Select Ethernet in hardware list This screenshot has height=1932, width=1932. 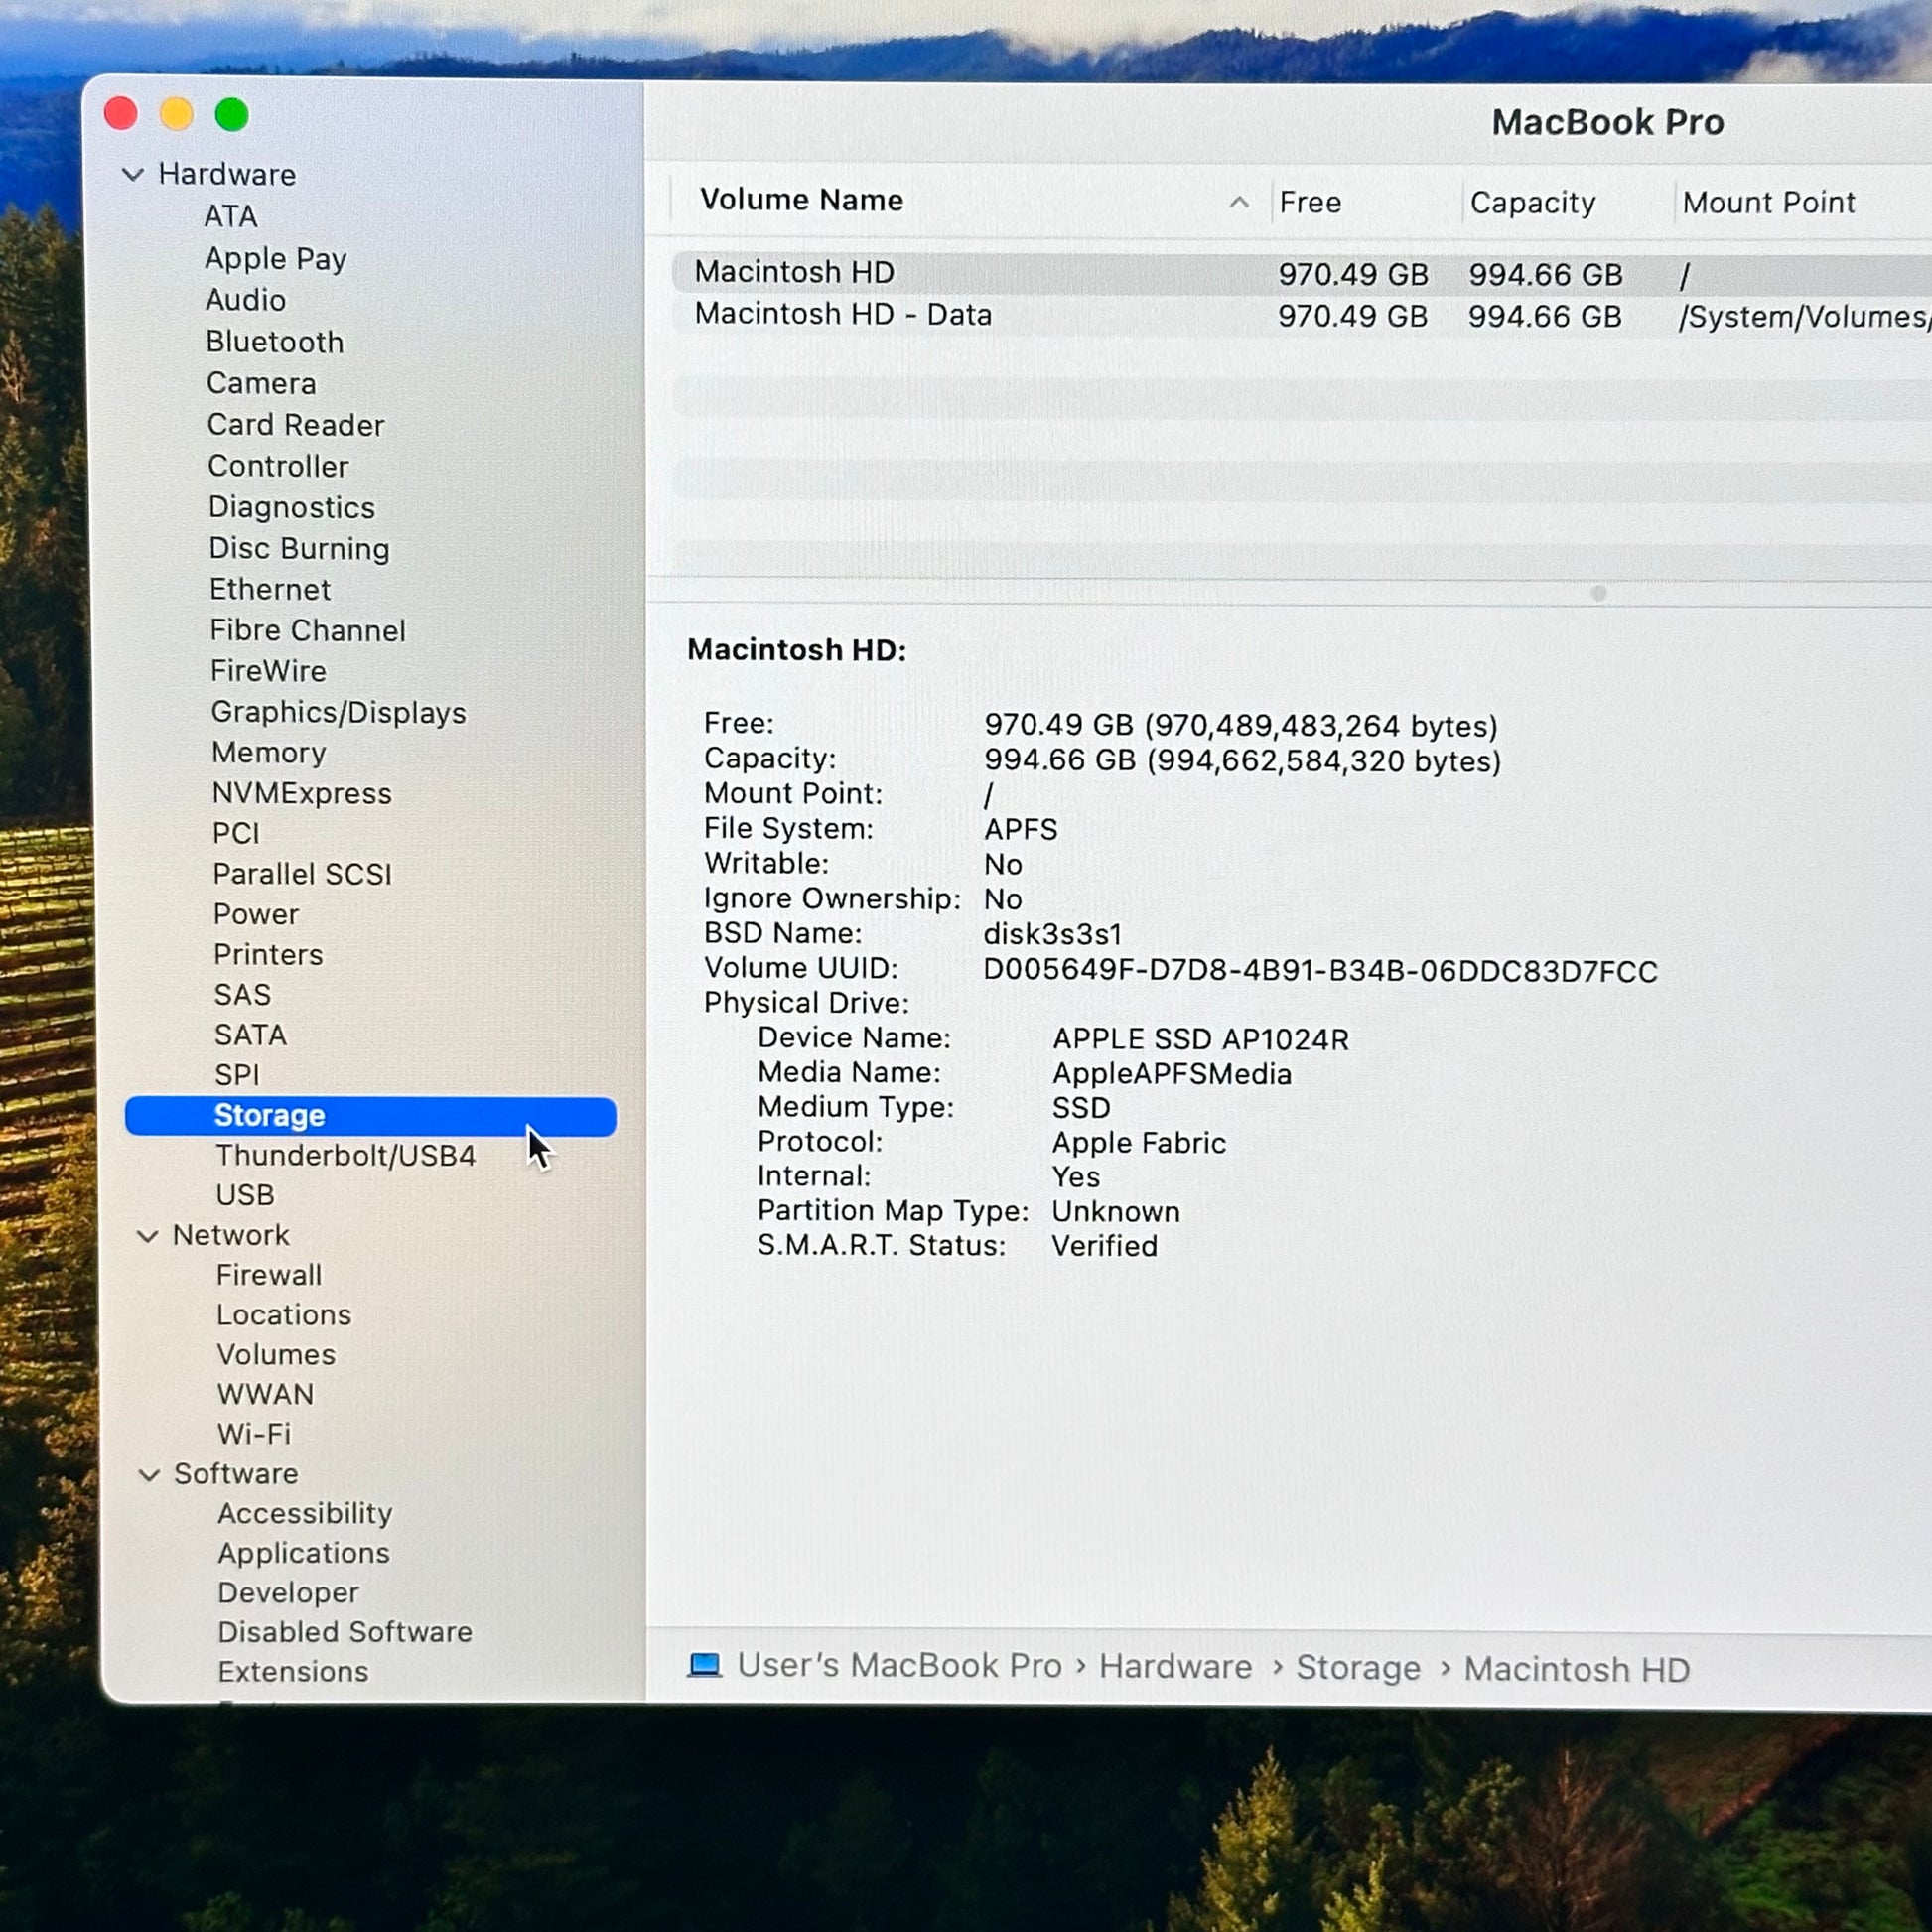[270, 590]
